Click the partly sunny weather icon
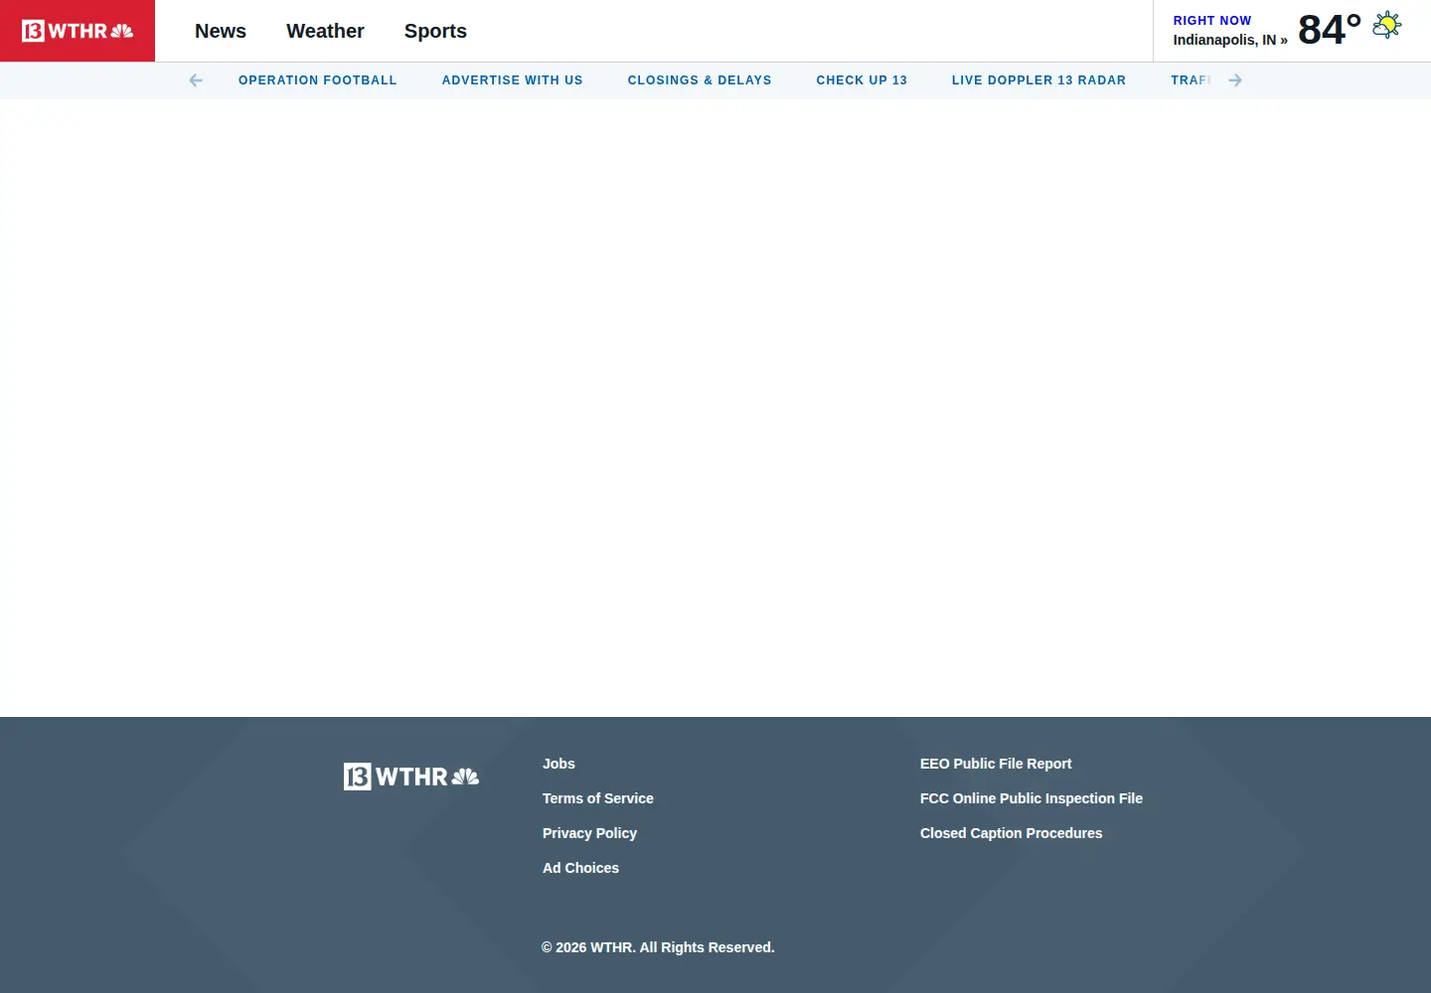The image size is (1431, 993). (1386, 26)
